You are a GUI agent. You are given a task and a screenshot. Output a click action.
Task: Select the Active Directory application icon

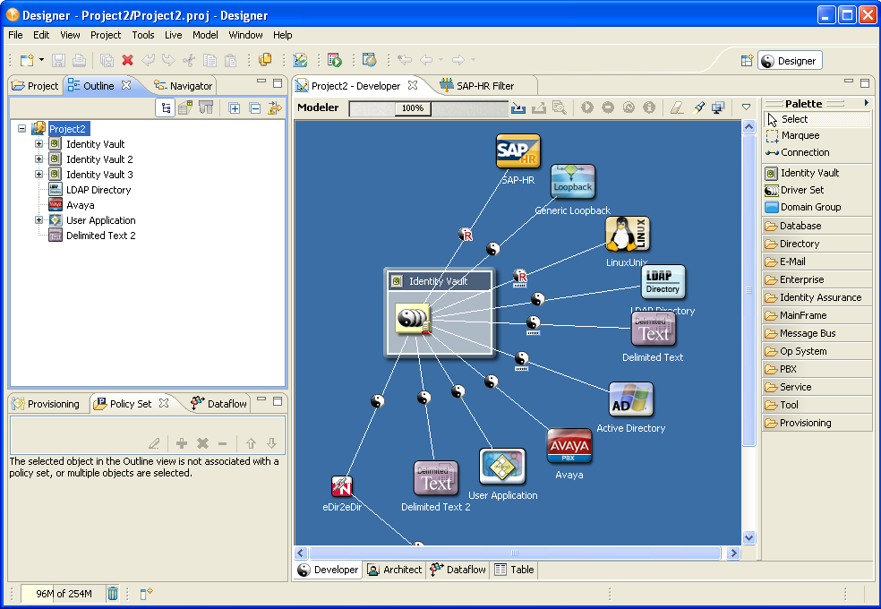pyautogui.click(x=631, y=399)
